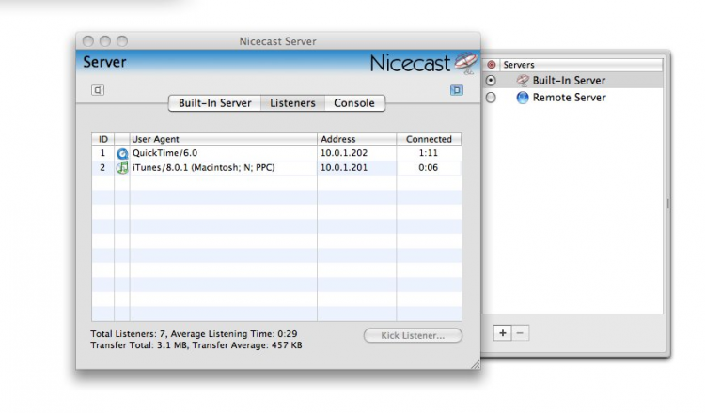This screenshot has width=705, height=413.
Task: Click the connected time 0:06
Action: pos(428,168)
